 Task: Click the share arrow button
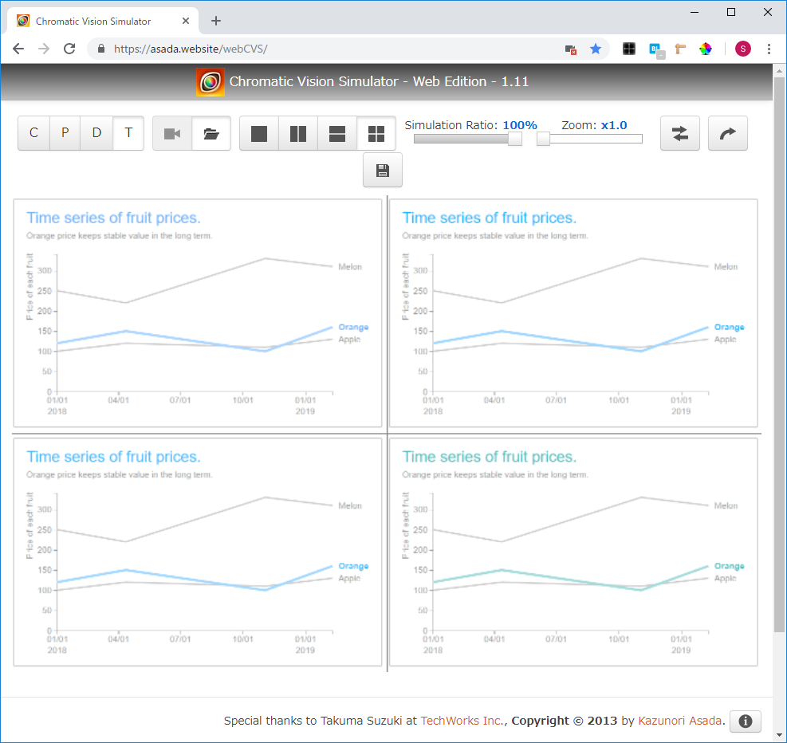[728, 133]
